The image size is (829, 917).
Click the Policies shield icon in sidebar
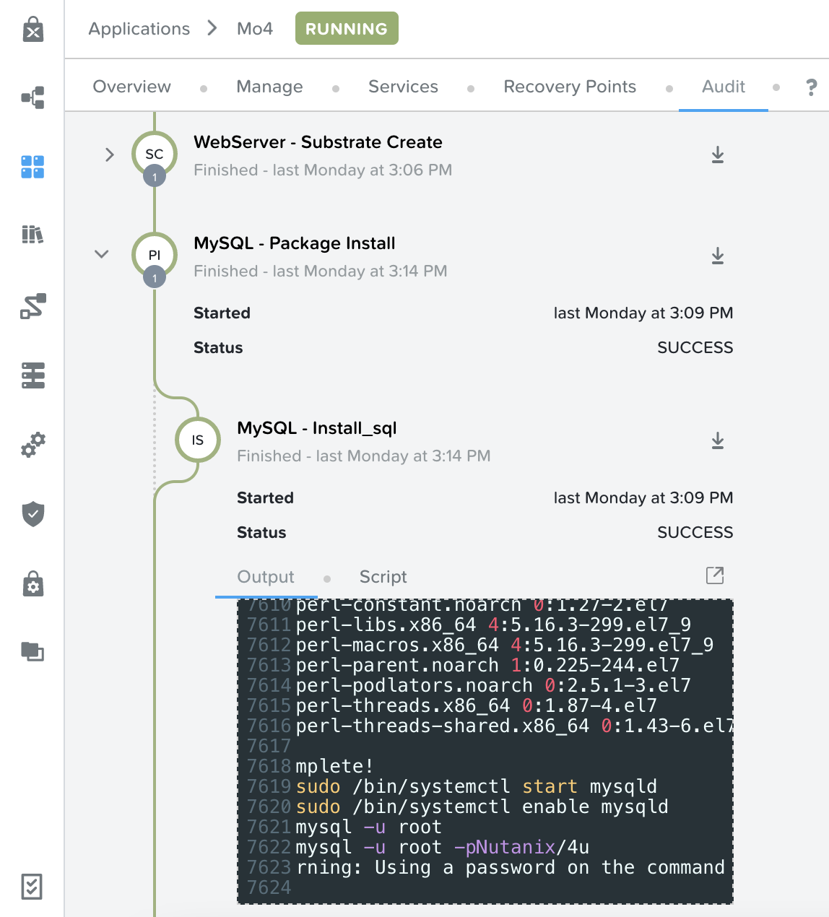(33, 514)
